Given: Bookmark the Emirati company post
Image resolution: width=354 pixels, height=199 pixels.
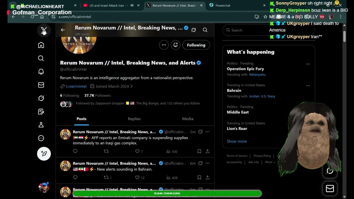Looking at the screenshot, I should point(199,151).
